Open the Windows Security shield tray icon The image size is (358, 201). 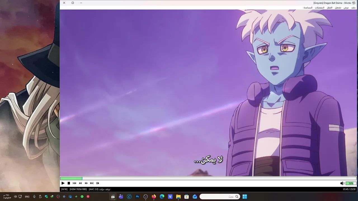(x=46, y=197)
